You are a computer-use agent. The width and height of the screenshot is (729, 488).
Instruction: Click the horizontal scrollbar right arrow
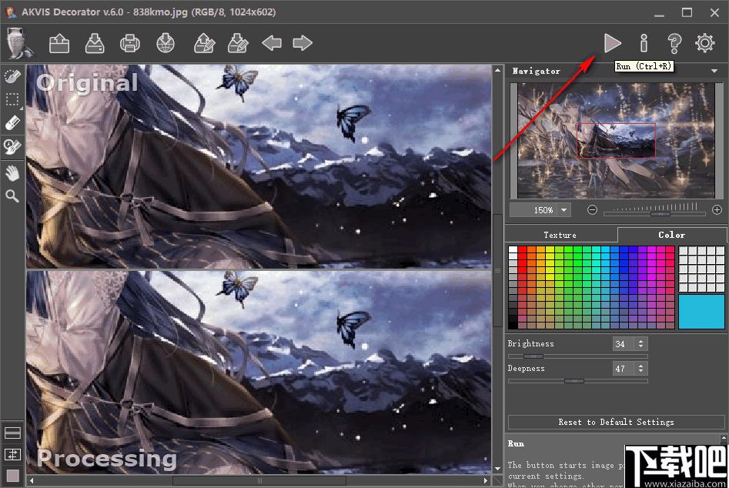(486, 480)
